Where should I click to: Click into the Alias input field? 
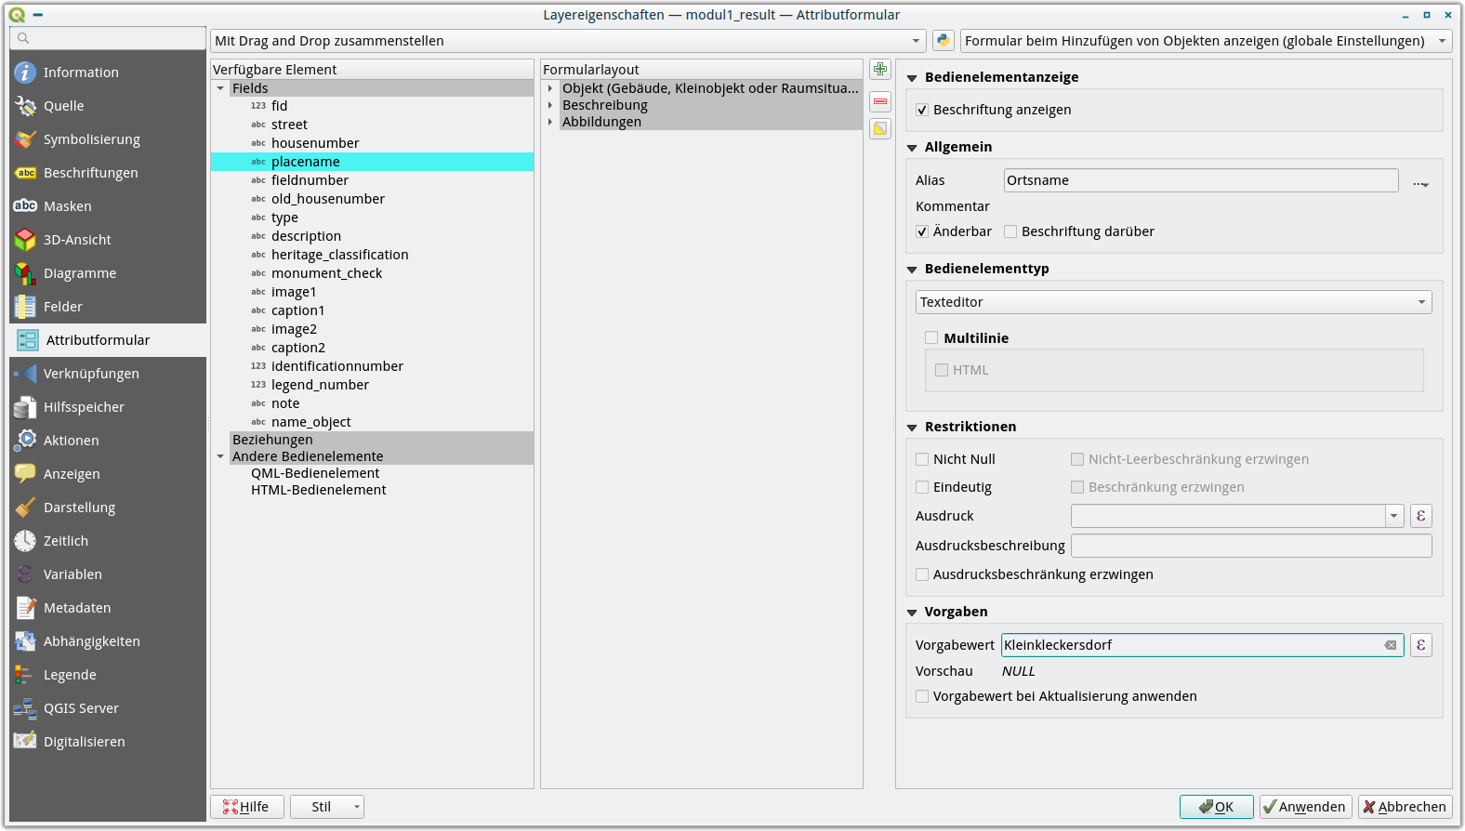point(1200,180)
